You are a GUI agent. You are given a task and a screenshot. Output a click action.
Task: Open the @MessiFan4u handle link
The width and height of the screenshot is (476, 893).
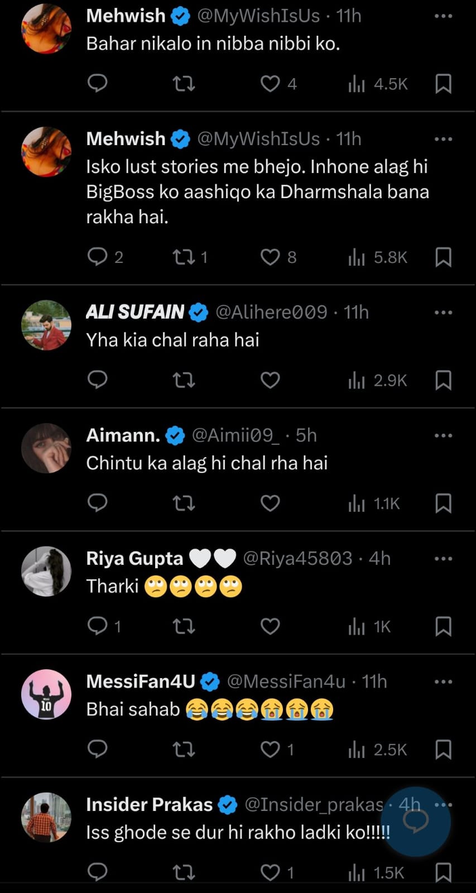pyautogui.click(x=286, y=681)
